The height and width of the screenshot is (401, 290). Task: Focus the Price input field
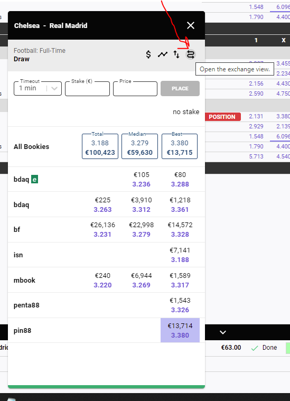pyautogui.click(x=135, y=88)
